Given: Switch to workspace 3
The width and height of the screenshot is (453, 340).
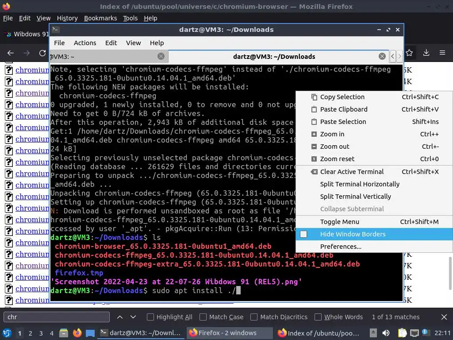Looking at the screenshot, I should [x=41, y=333].
